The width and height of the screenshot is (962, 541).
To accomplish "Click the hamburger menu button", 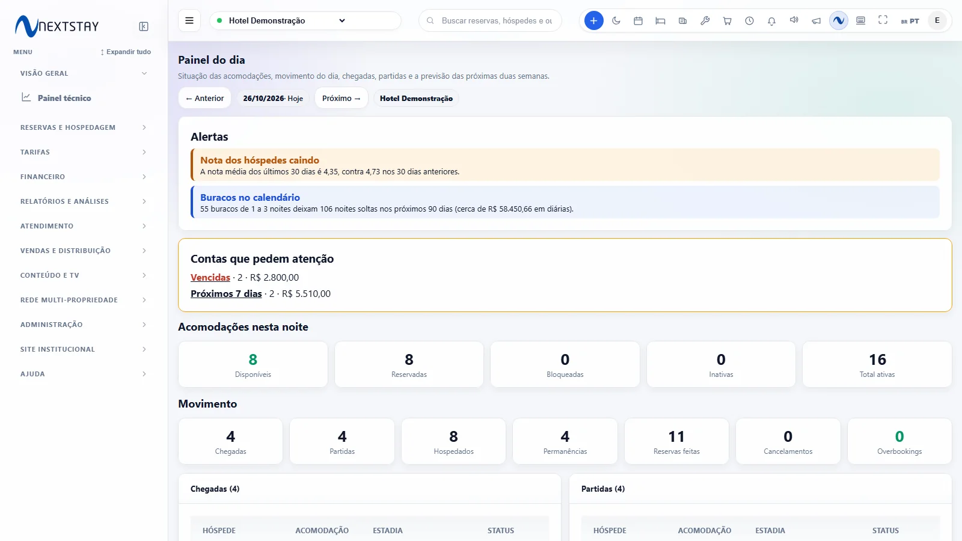I will [x=189, y=20].
